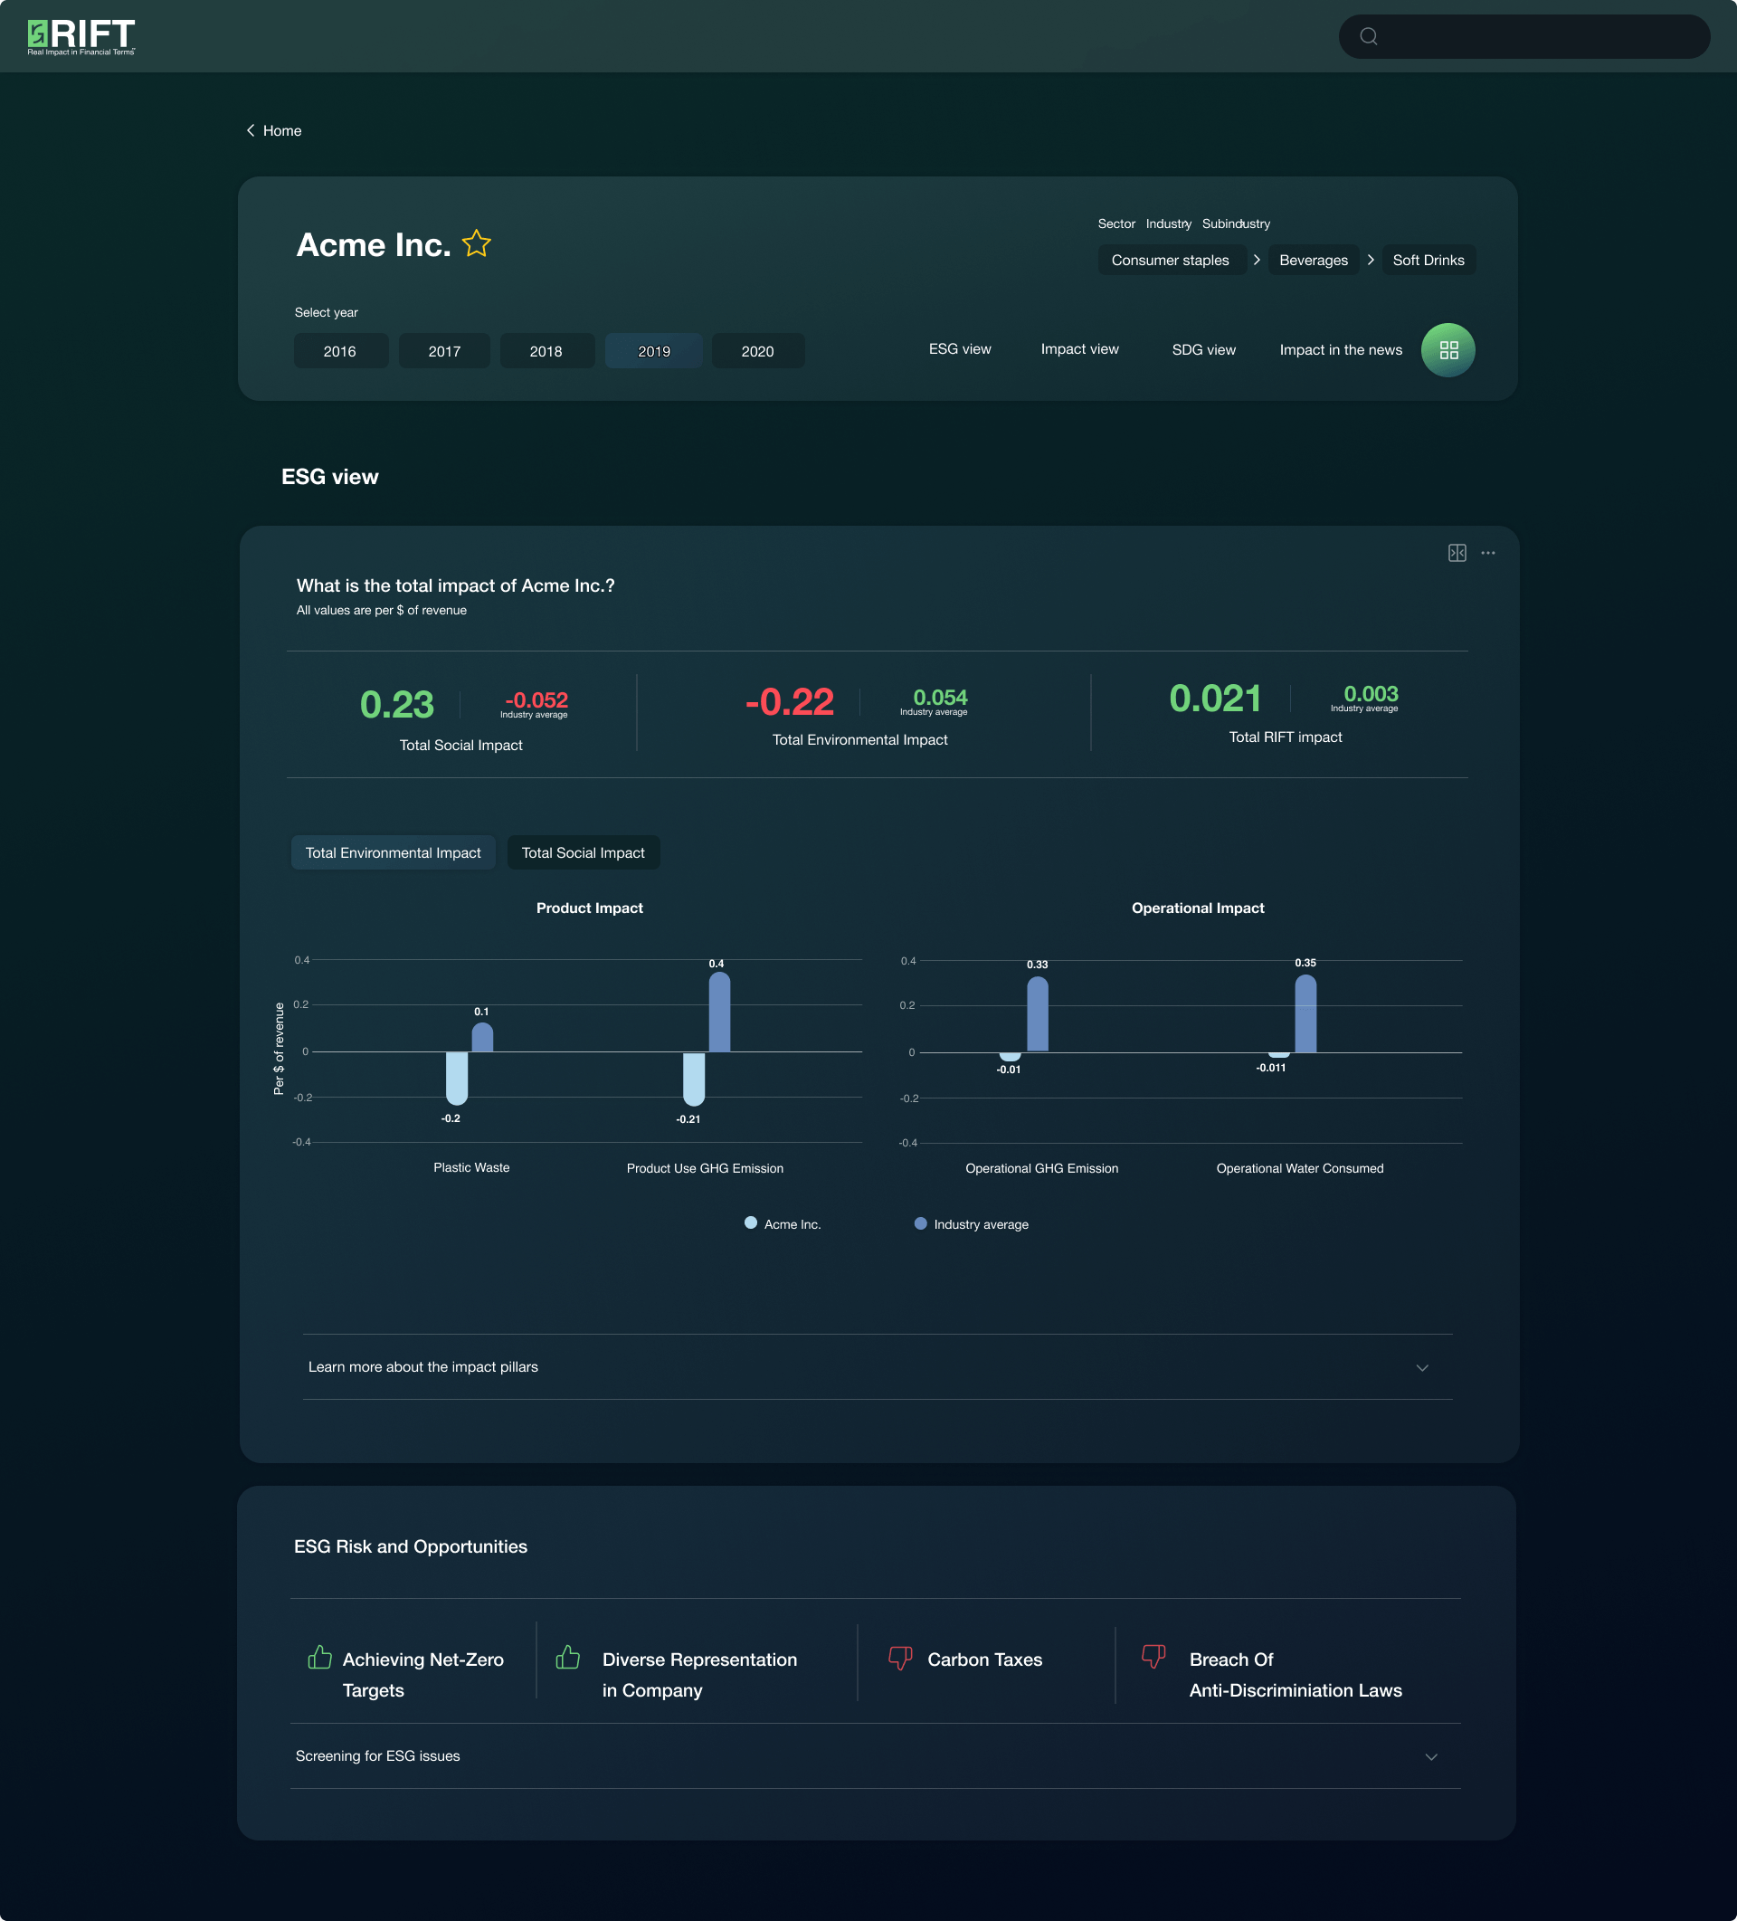The image size is (1737, 1921).
Task: Open the three-dot more options menu
Action: 1488,553
